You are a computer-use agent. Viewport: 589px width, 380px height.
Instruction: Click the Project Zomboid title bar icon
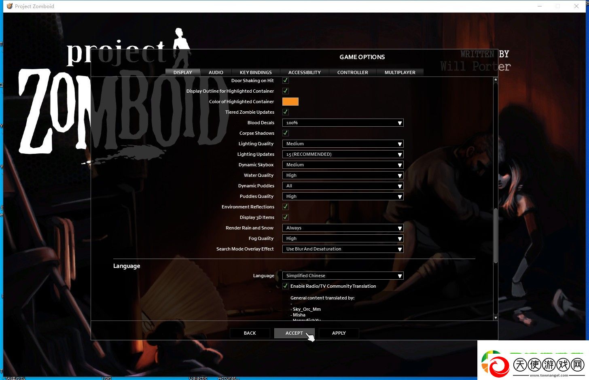click(x=9, y=6)
